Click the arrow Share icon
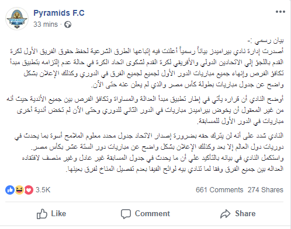 pyautogui.click(x=226, y=214)
